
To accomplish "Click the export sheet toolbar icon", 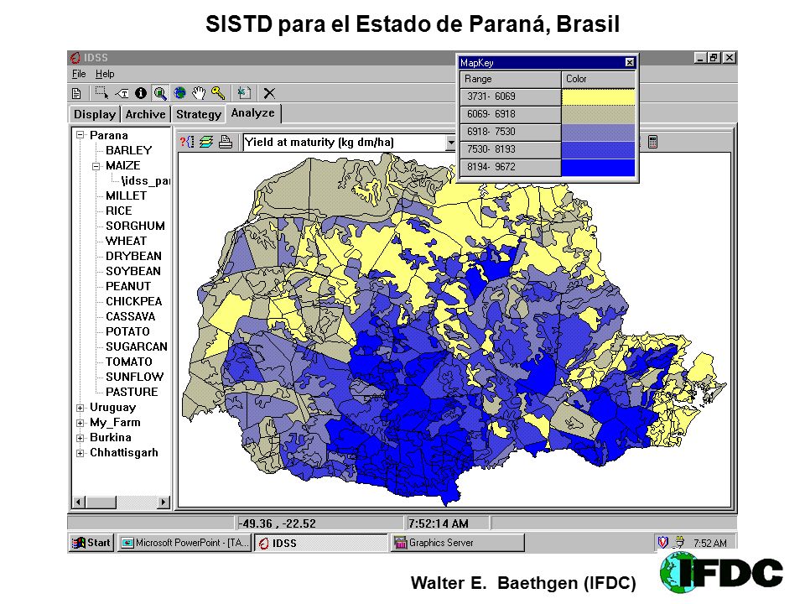I will pyautogui.click(x=244, y=93).
